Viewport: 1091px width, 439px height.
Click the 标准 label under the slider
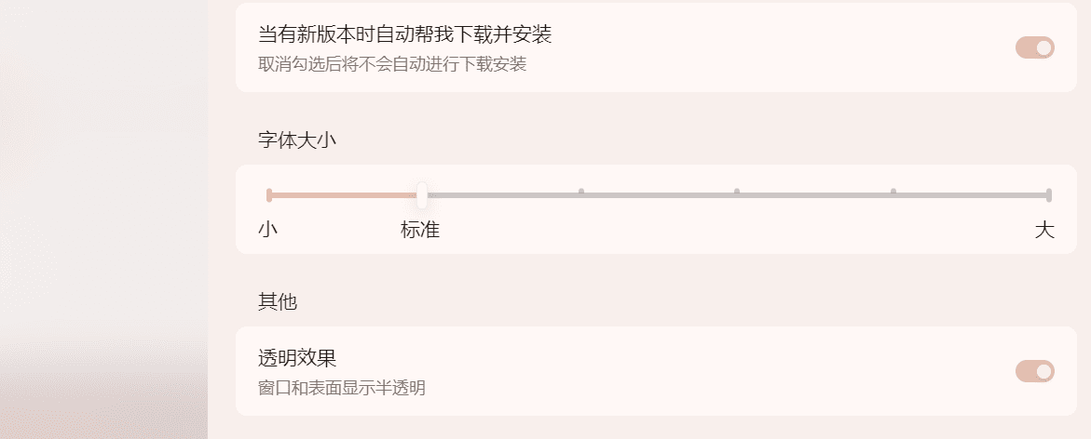pos(420,230)
